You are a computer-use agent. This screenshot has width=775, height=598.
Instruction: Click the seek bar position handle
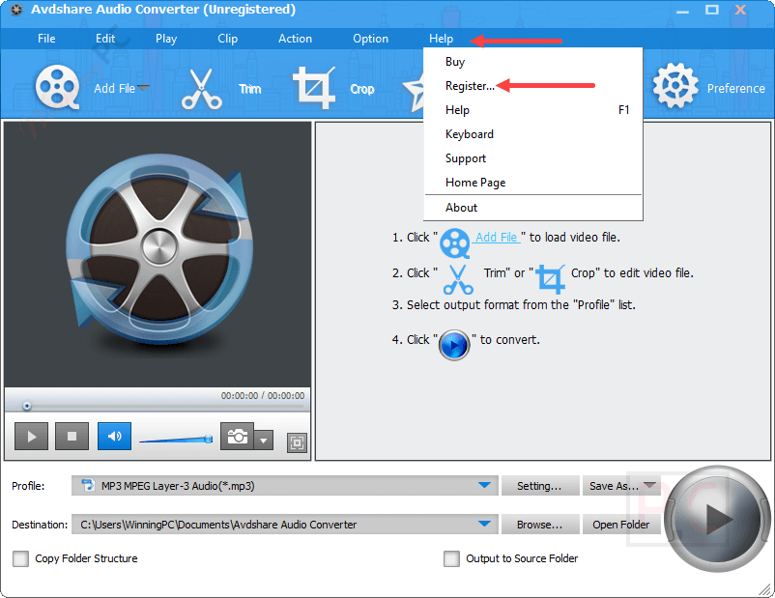click(27, 407)
